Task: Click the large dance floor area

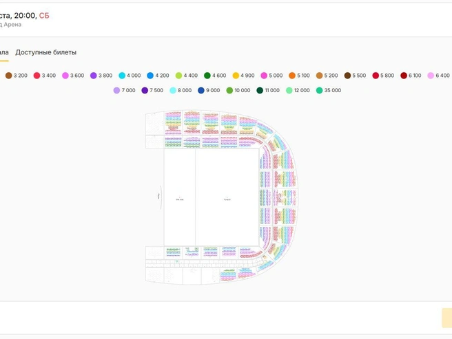Action: pyautogui.click(x=227, y=197)
